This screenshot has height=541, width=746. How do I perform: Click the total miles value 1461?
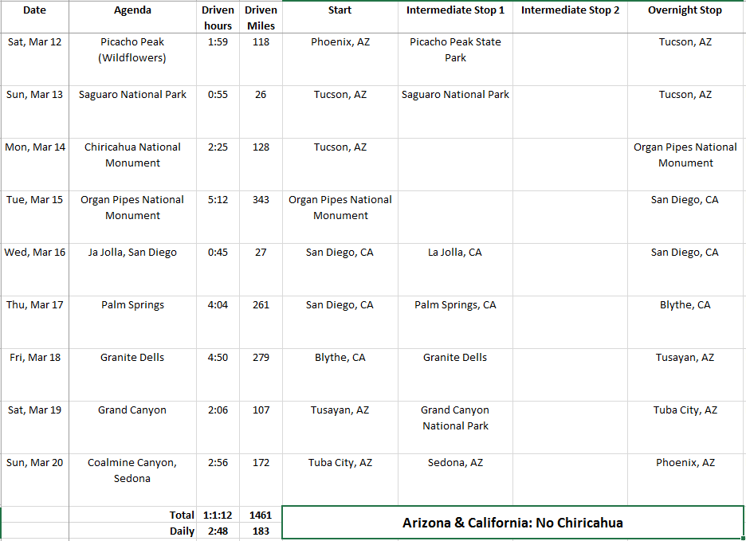click(261, 516)
